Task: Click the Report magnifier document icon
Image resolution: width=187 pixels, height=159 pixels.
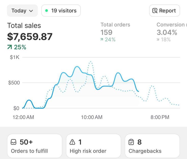Action: coord(155,11)
